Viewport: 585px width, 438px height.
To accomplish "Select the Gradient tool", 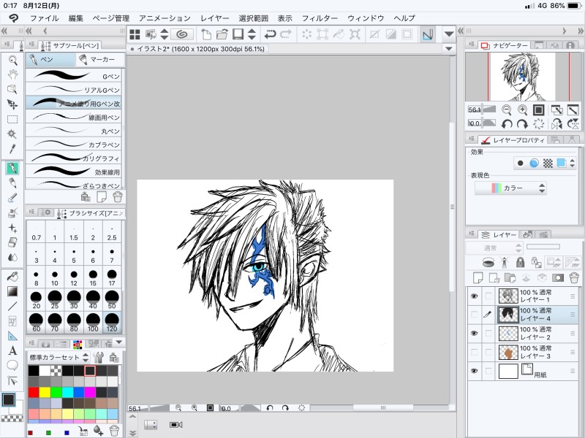I will point(12,291).
